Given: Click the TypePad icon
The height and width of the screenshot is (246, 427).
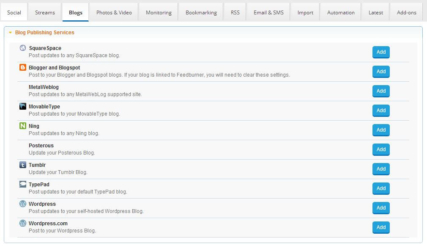Looking at the screenshot, I should click(23, 184).
